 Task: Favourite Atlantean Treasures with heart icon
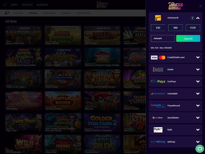point(117,50)
